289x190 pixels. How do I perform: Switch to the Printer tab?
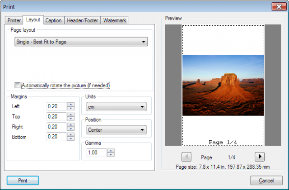click(14, 20)
